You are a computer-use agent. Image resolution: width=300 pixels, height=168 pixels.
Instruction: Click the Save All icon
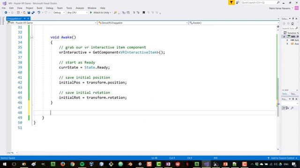33,13
